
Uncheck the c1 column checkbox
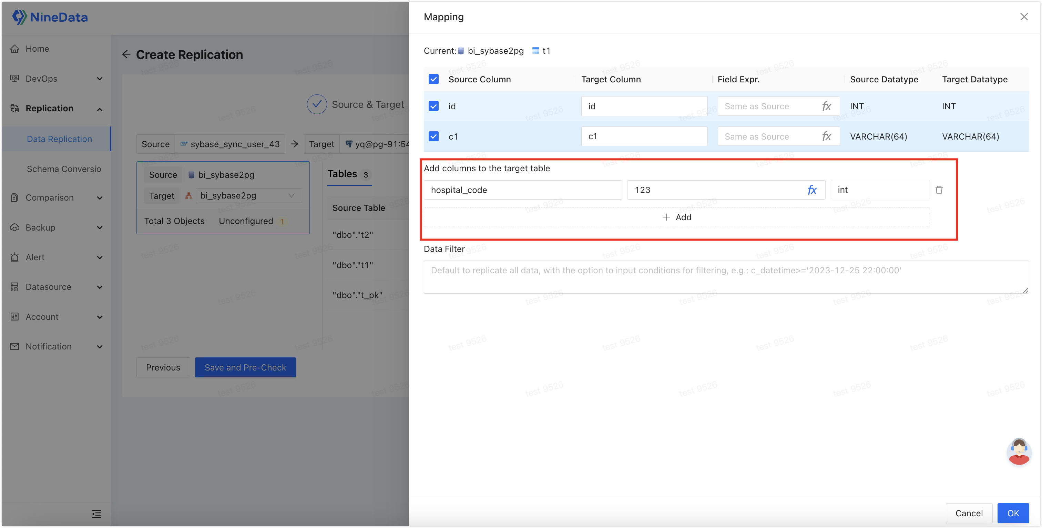[433, 136]
